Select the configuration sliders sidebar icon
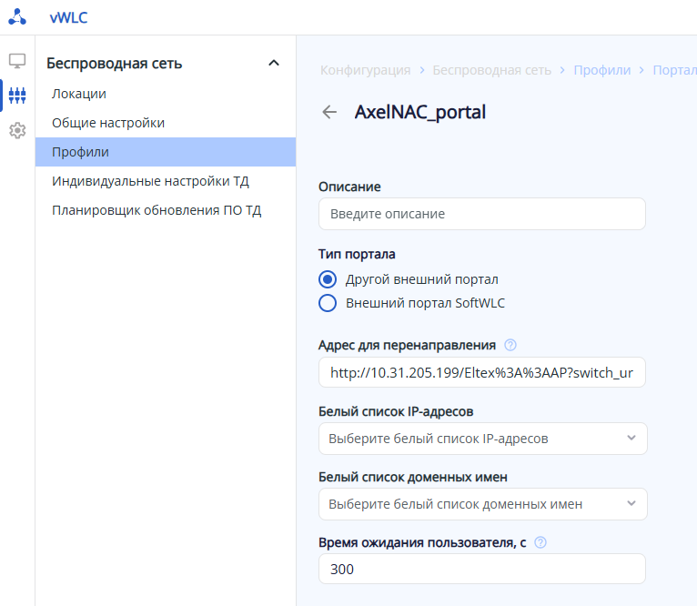 pos(17,96)
